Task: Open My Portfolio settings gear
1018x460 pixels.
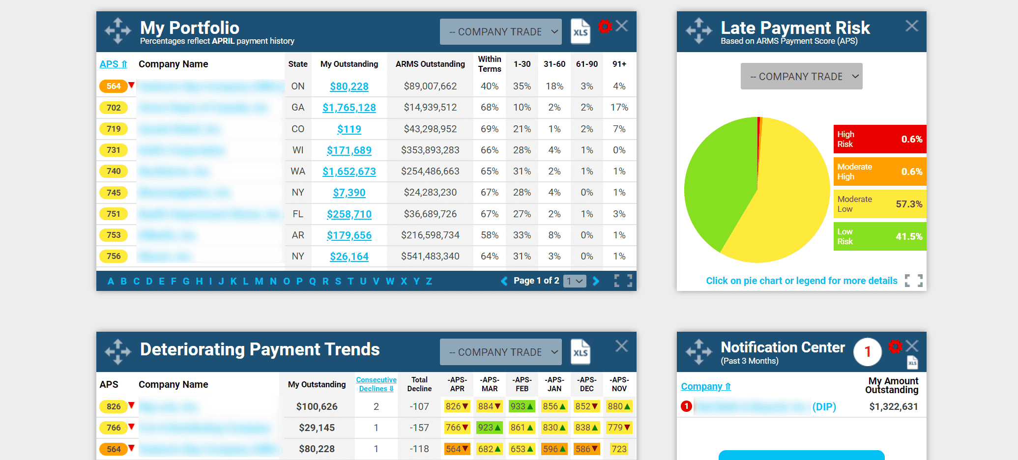Action: click(x=605, y=26)
